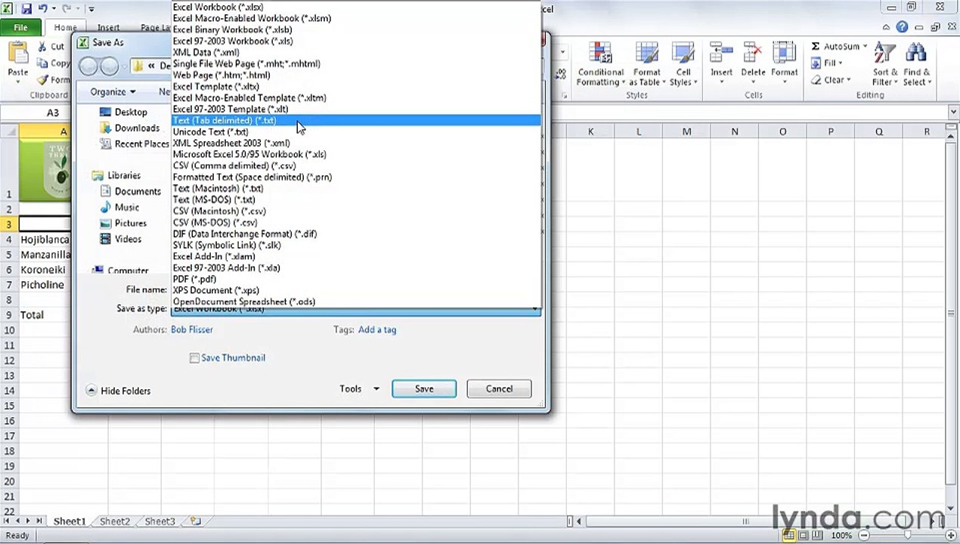Click the Fill icon in Editing group
This screenshot has height=544, width=960.
[x=816, y=63]
